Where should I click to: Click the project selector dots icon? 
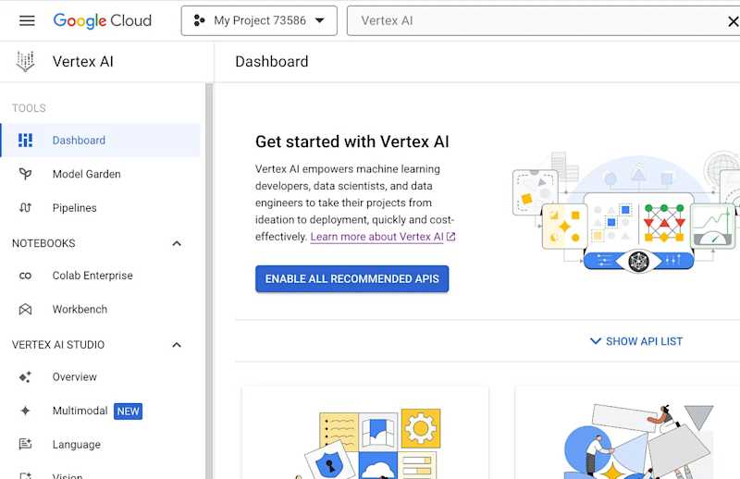coord(199,20)
